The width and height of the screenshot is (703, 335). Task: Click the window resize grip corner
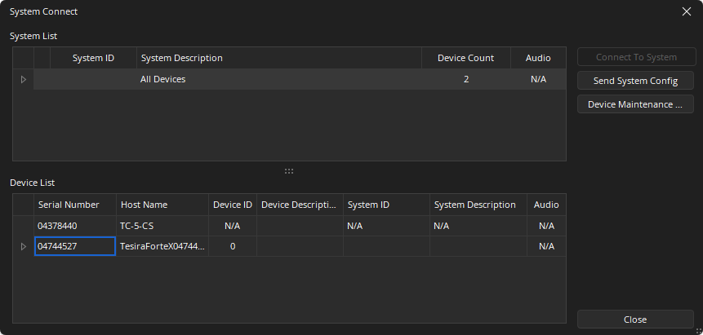(697, 329)
